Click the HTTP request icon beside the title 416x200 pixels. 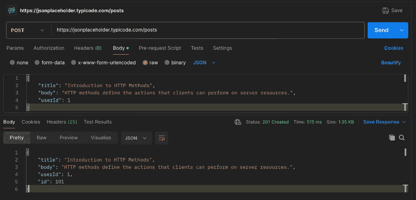click(12, 11)
